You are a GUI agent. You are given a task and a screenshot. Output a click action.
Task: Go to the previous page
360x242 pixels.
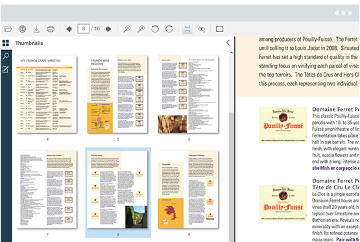click(69, 29)
